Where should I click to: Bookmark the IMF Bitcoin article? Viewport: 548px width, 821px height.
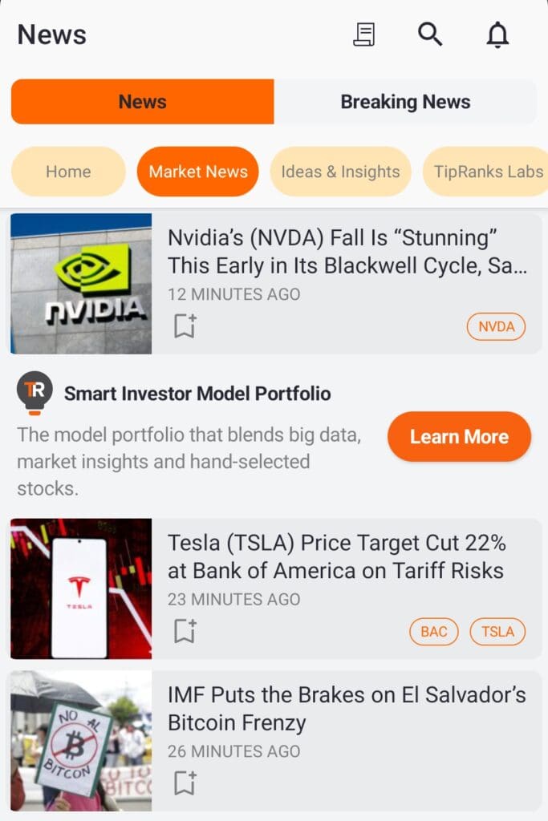[185, 782]
